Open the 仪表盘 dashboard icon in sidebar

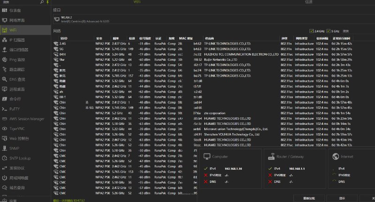pos(4,10)
